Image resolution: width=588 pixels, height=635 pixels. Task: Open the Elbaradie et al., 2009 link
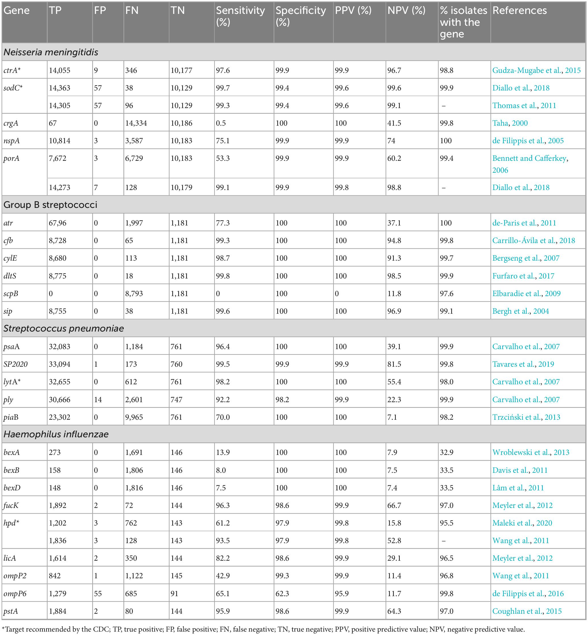pos(526,294)
